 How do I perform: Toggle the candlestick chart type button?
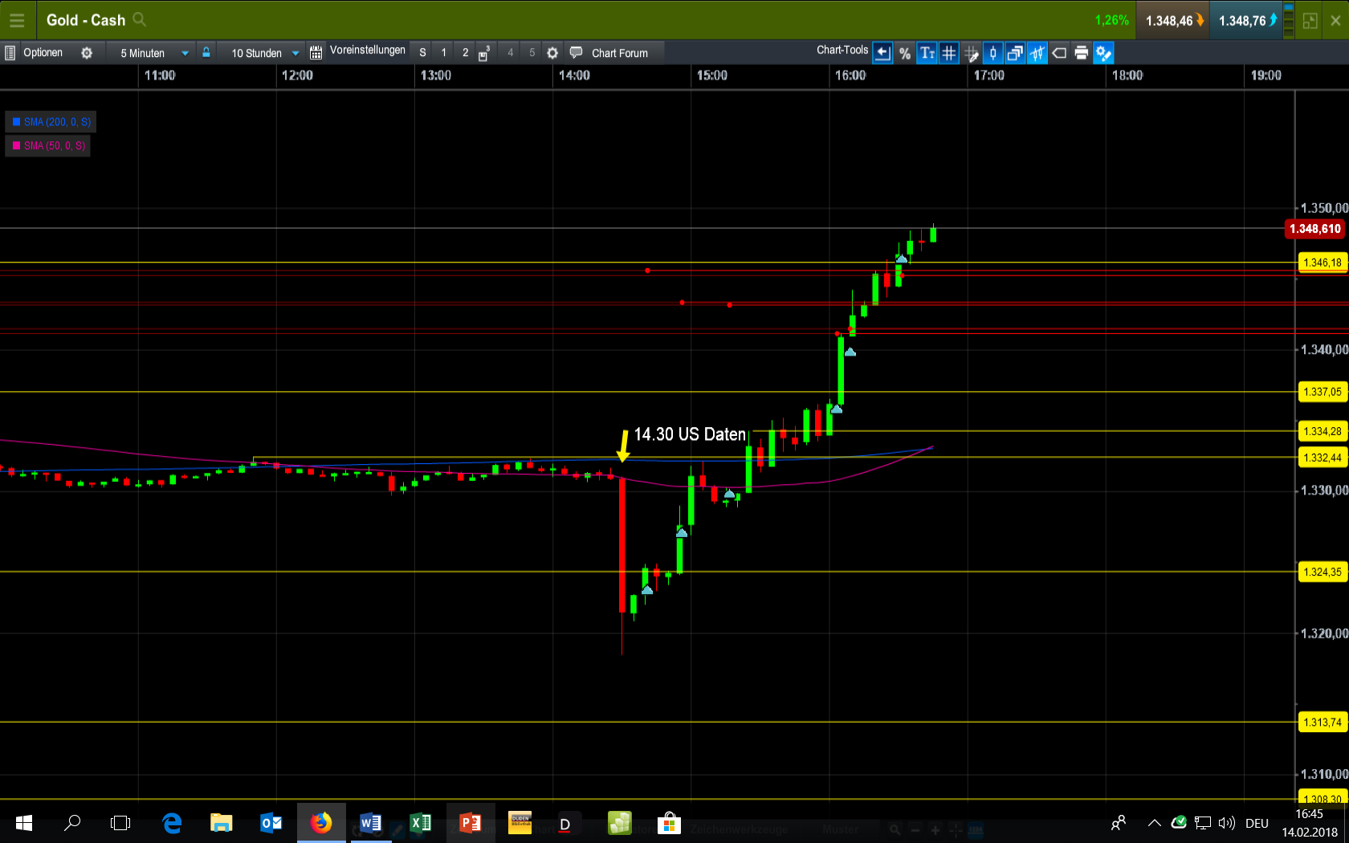click(x=993, y=53)
